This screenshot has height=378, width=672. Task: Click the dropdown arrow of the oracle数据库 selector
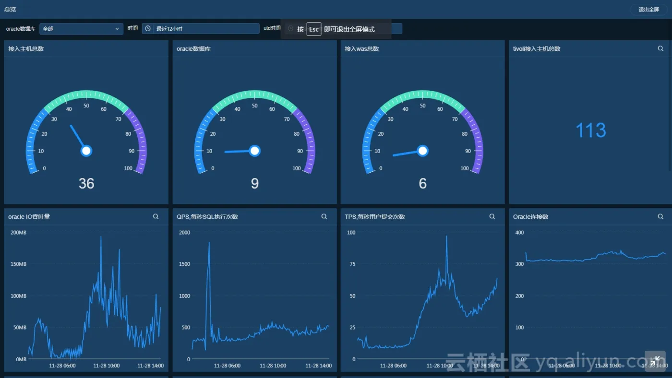click(x=117, y=29)
